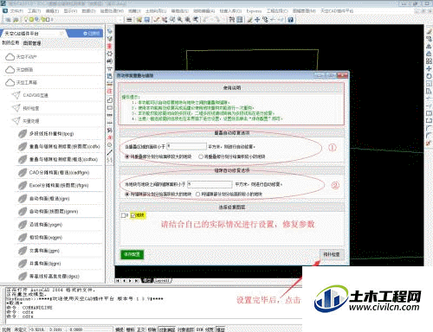Click leaf icon of the (zjgm) tool row

coord(23,198)
